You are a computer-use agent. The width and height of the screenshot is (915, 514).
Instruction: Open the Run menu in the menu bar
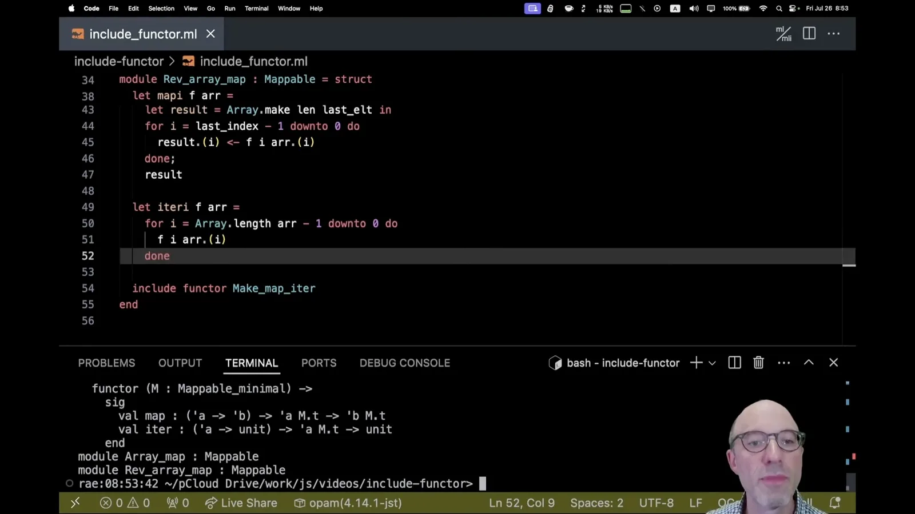point(230,9)
